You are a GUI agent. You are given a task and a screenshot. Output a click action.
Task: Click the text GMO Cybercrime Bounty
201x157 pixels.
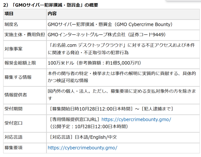pos(143,24)
